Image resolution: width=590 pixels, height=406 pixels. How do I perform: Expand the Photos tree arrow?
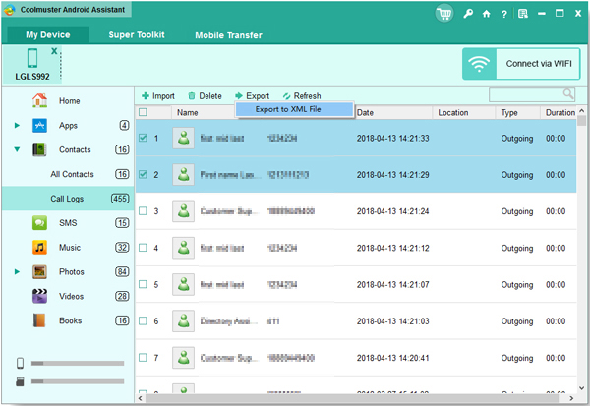pos(17,271)
